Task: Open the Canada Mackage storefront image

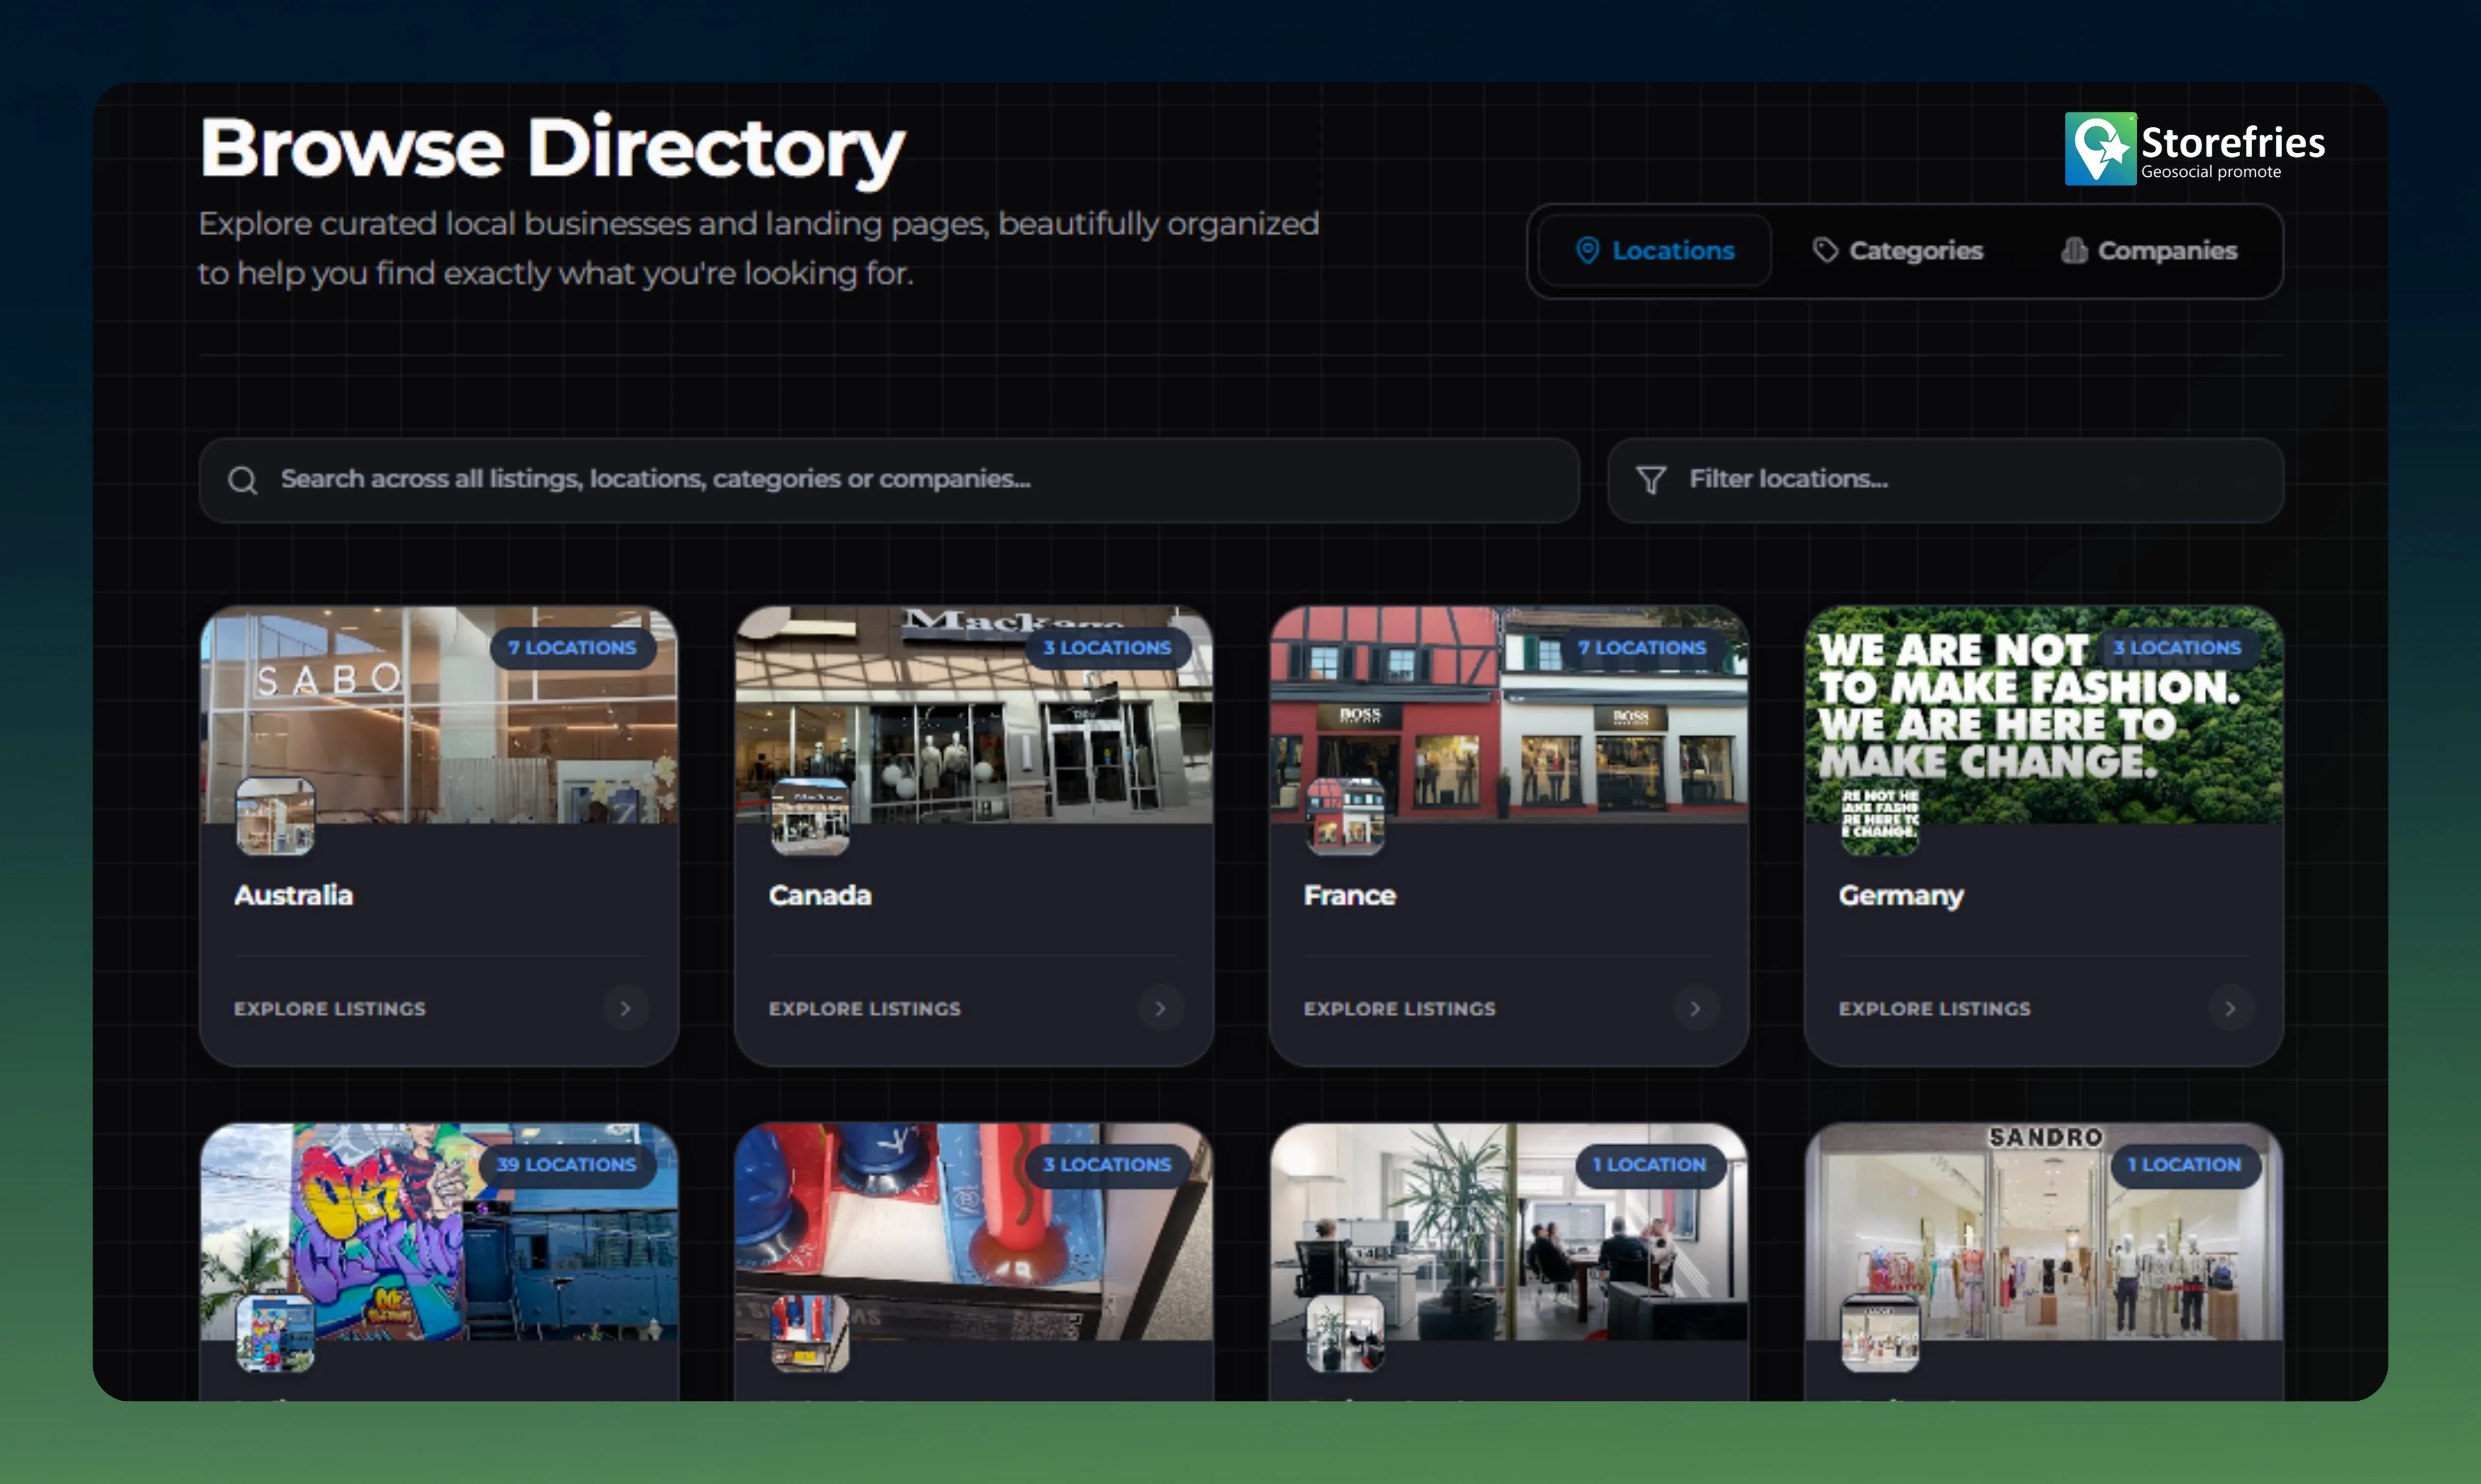Action: (974, 715)
